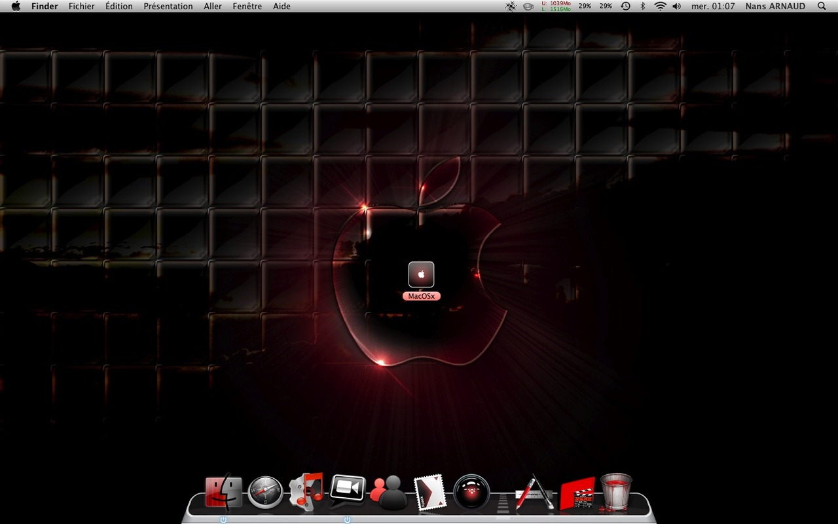Image resolution: width=838 pixels, height=524 pixels.
Task: Open the Aide menu
Action: (282, 6)
